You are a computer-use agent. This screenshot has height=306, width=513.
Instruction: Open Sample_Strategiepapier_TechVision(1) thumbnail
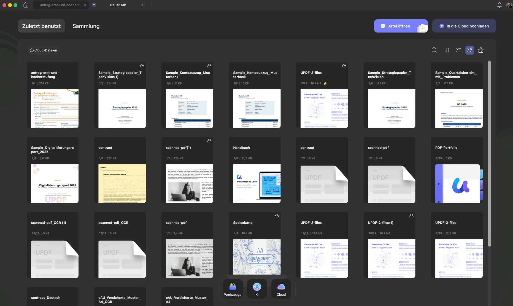click(122, 109)
